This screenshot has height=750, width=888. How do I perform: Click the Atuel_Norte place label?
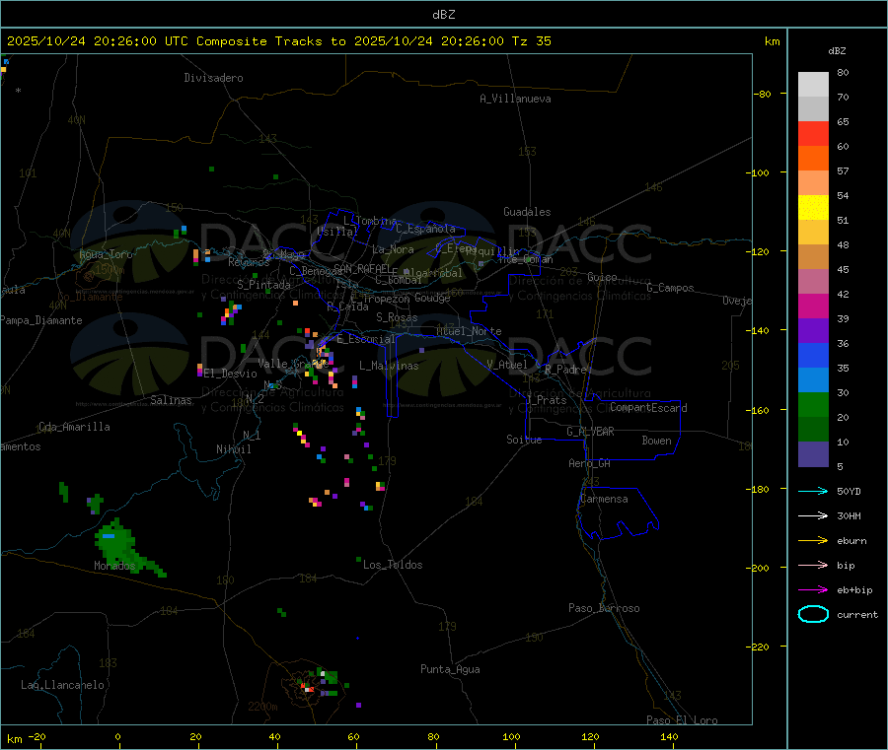[469, 331]
